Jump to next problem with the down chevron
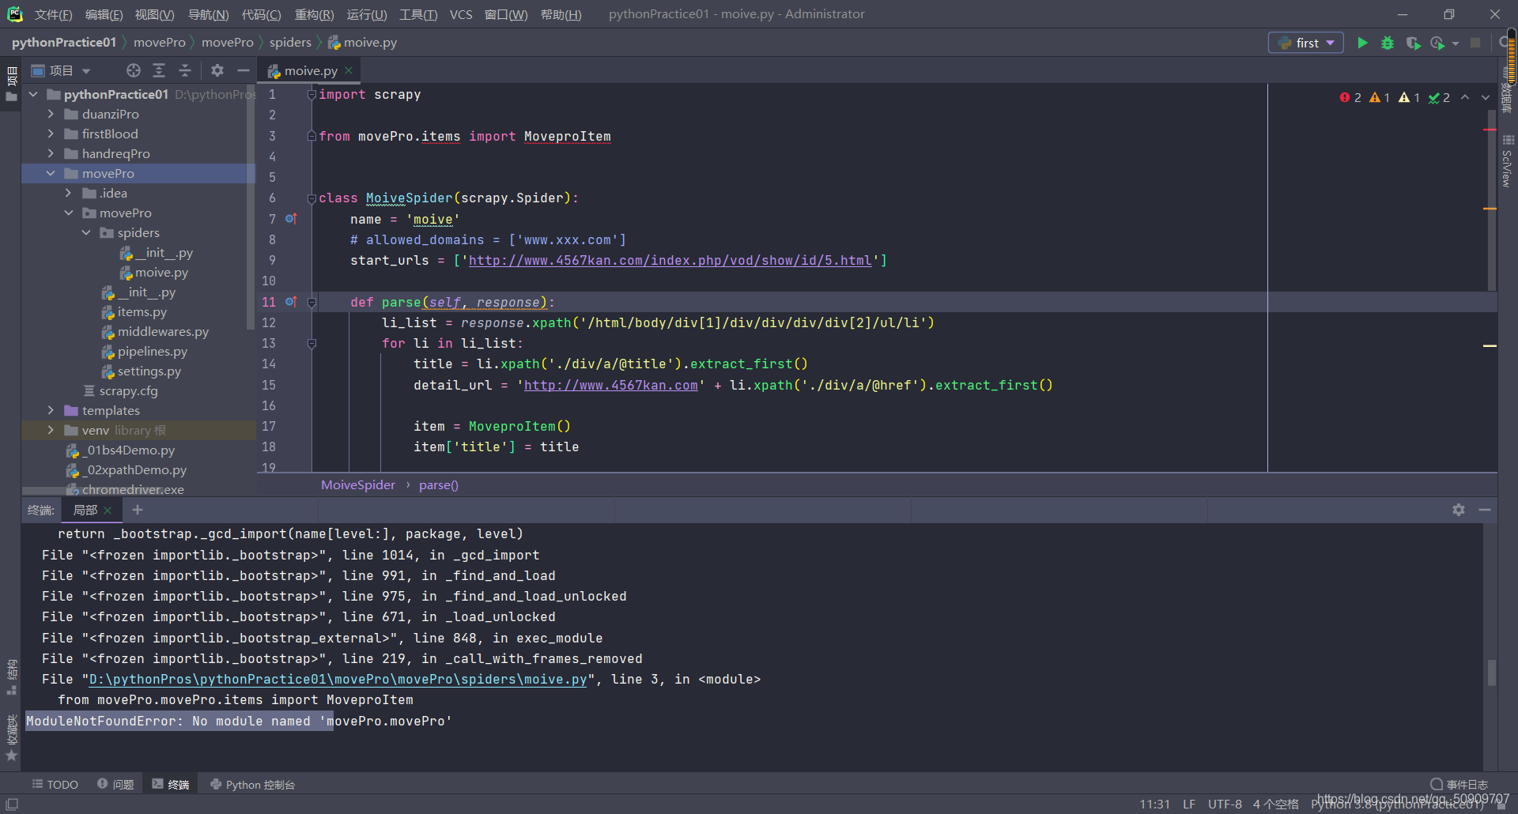The image size is (1518, 814). click(x=1486, y=97)
